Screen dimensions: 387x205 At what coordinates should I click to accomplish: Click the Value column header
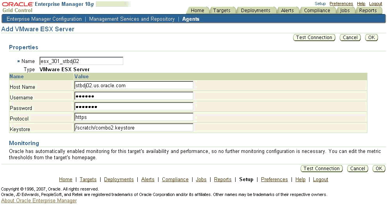pos(81,76)
